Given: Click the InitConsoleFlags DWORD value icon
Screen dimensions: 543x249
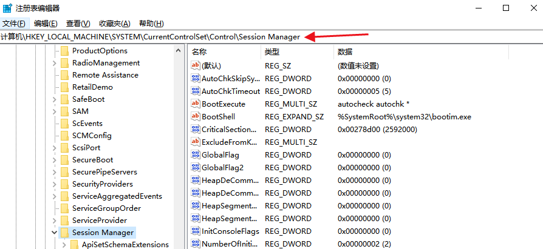Looking at the screenshot, I should [196, 231].
